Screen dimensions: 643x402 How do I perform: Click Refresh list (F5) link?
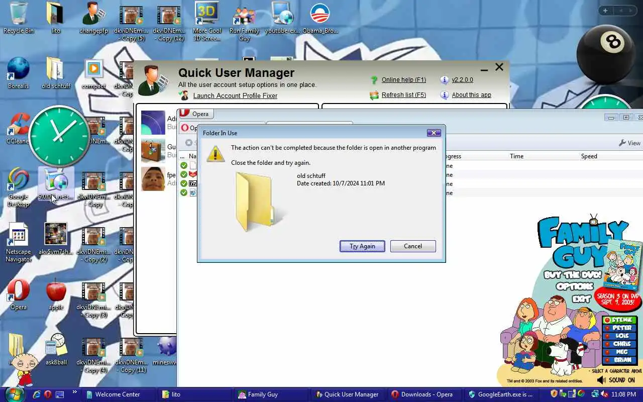[x=404, y=95]
